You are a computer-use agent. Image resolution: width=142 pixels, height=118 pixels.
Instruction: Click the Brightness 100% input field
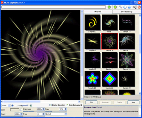pyautogui.click(x=39, y=109)
